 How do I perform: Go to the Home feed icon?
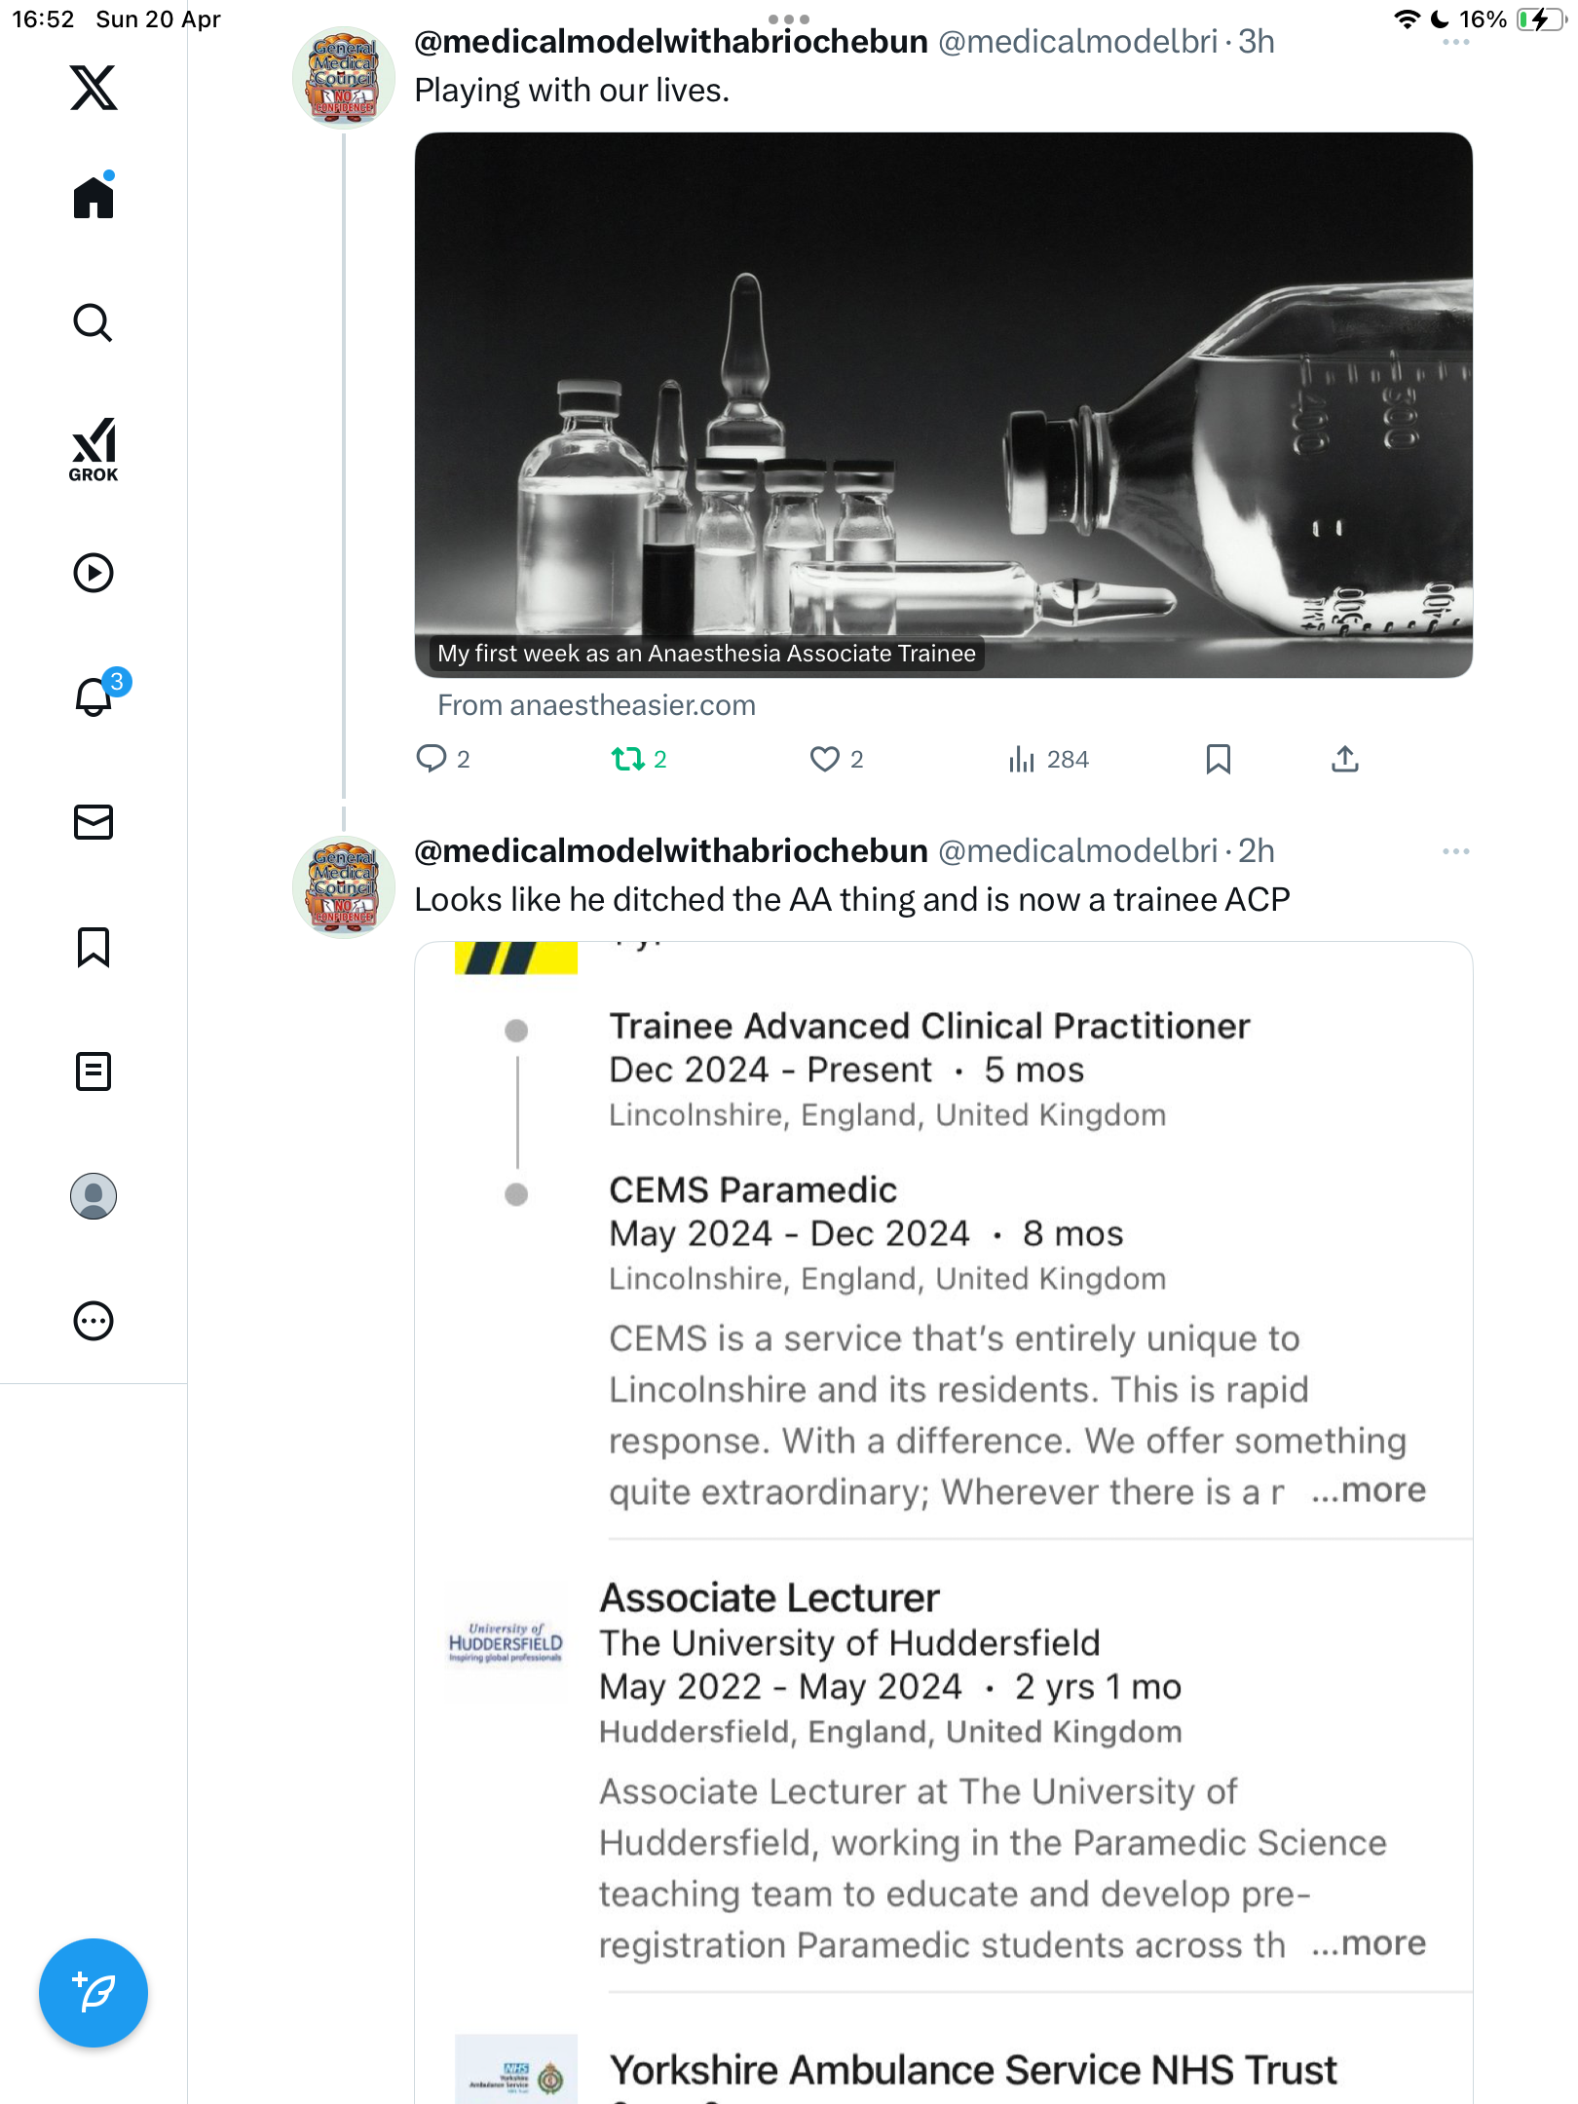click(x=94, y=197)
